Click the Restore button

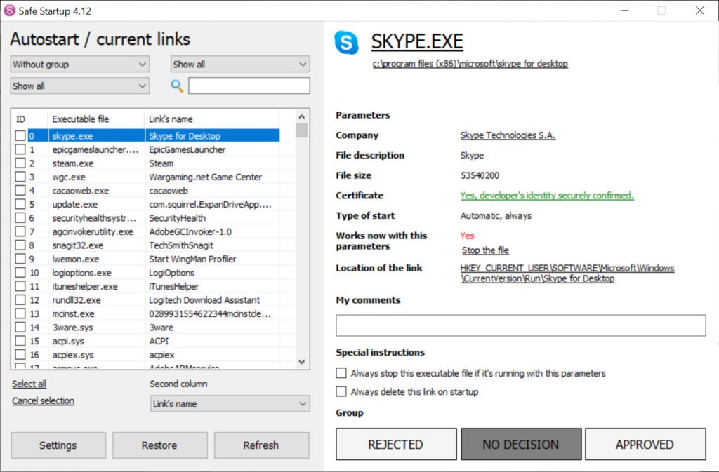[159, 445]
